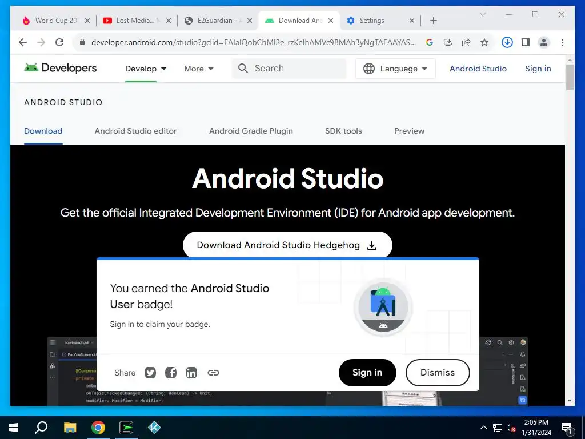Image resolution: width=585 pixels, height=439 pixels.
Task: Click the install app icon in address bar
Action: tap(448, 42)
